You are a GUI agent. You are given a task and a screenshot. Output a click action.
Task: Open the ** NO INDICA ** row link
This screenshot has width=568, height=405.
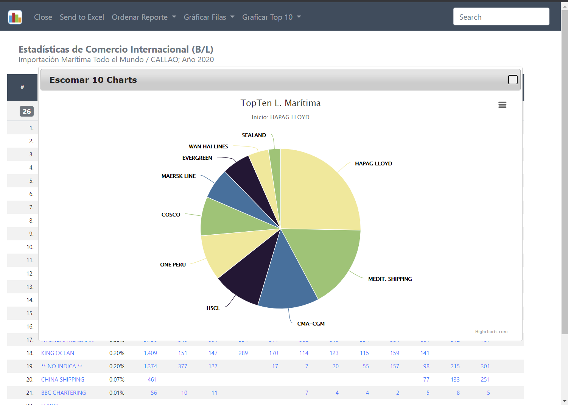pyautogui.click(x=62, y=366)
